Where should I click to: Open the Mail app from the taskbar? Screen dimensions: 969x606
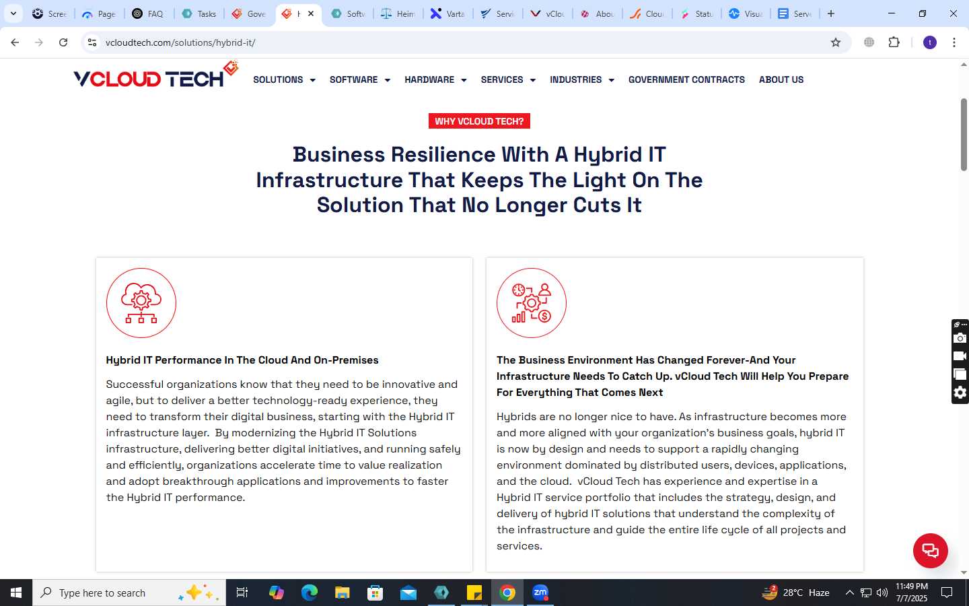(x=408, y=593)
